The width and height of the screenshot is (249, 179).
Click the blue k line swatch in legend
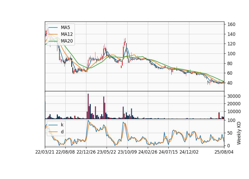coord(53,125)
